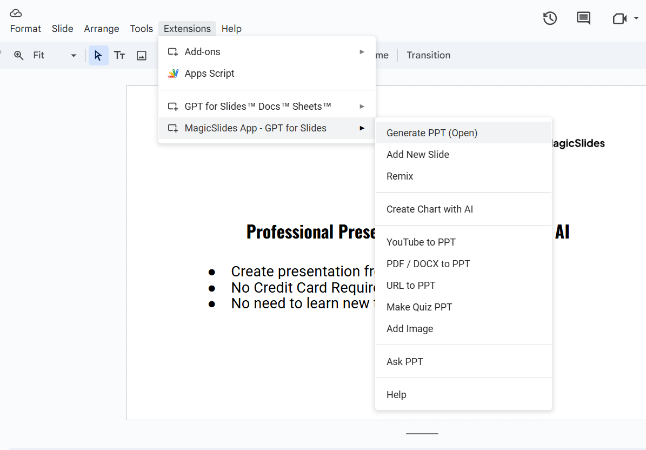Screen dimensions: 646x450
Task: Open Apps Script
Action: click(209, 74)
